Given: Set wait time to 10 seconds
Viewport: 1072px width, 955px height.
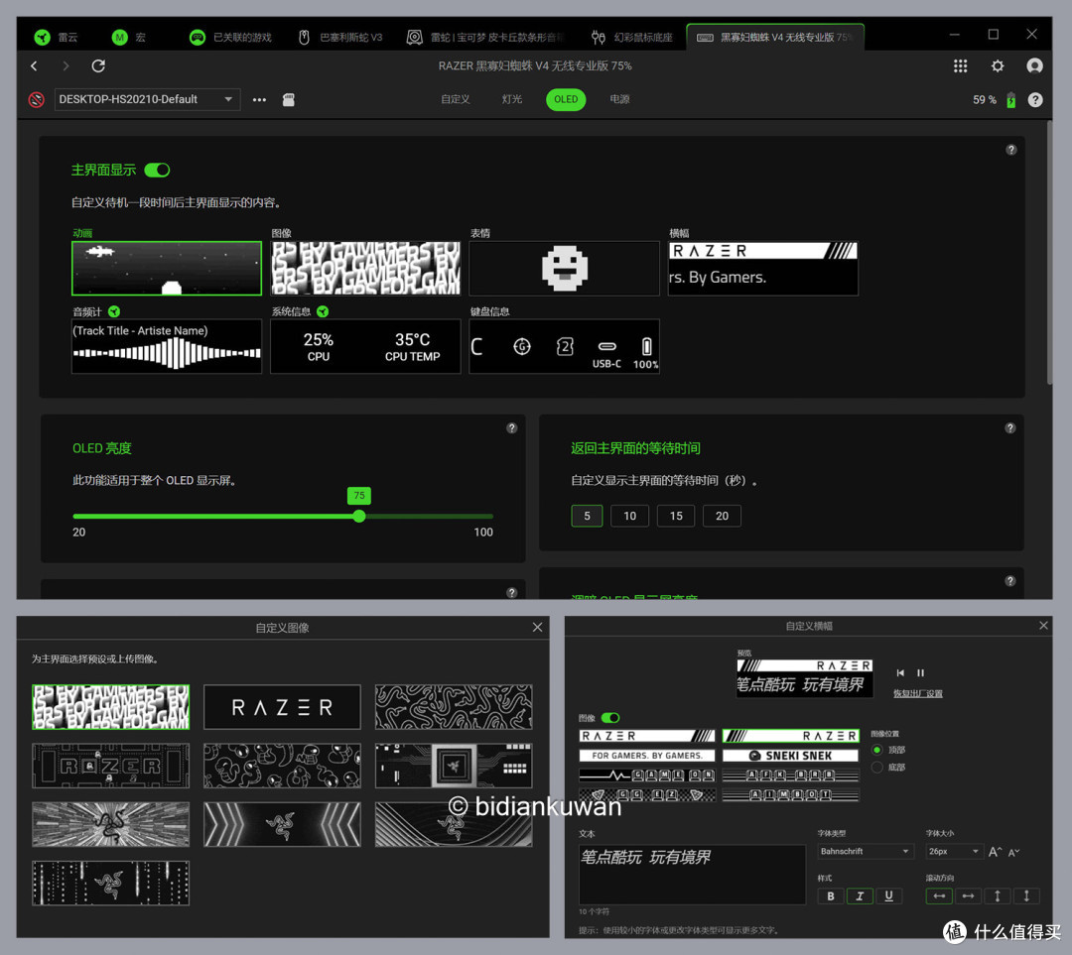Looking at the screenshot, I should coord(629,516).
